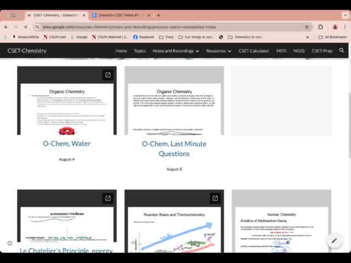Click the pencil edit page icon

click(x=334, y=241)
